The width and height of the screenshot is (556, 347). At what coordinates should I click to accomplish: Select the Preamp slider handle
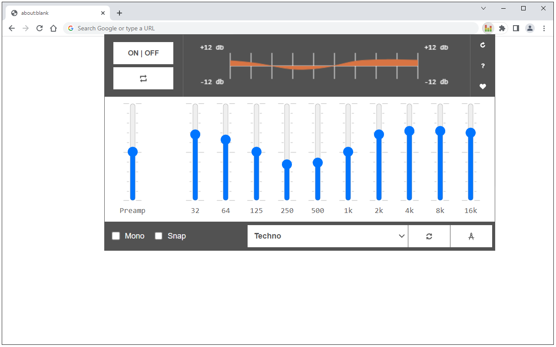(x=132, y=151)
